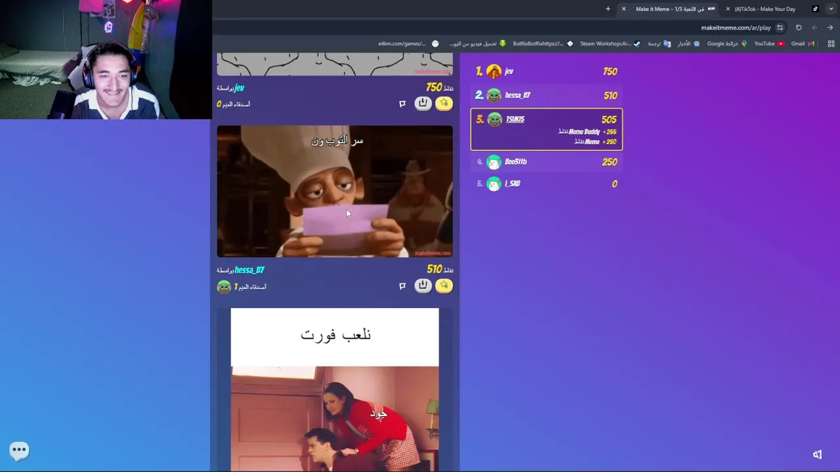Toggle the sound speaker icon at bottom right
This screenshot has width=840, height=472.
click(x=817, y=454)
